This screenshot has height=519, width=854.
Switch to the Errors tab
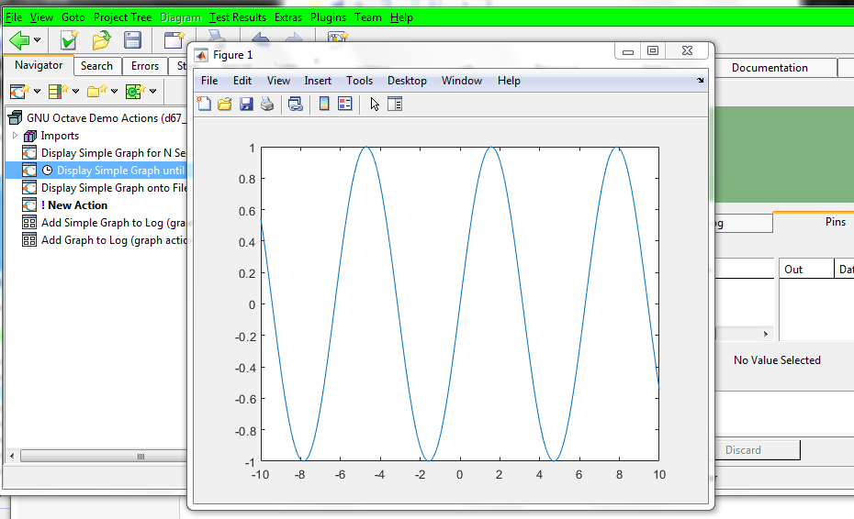144,66
